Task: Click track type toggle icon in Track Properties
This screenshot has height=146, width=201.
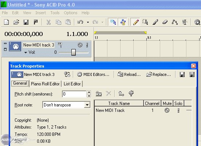Action: [67, 74]
